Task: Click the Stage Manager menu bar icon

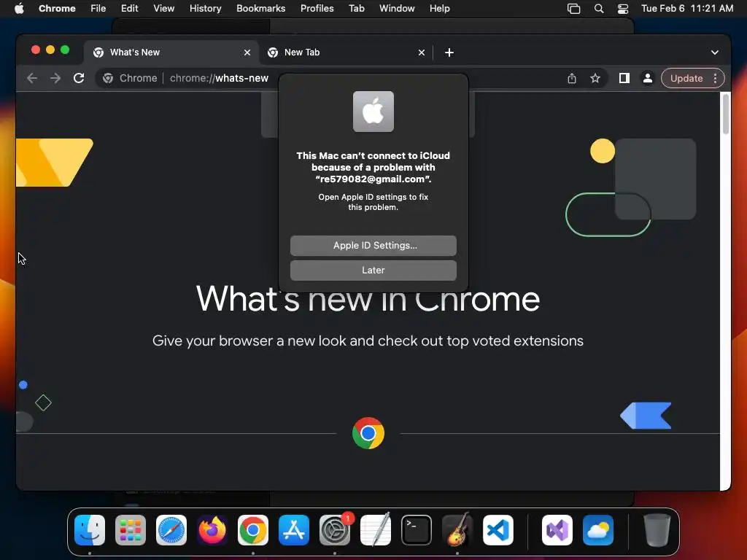Action: tap(573, 9)
